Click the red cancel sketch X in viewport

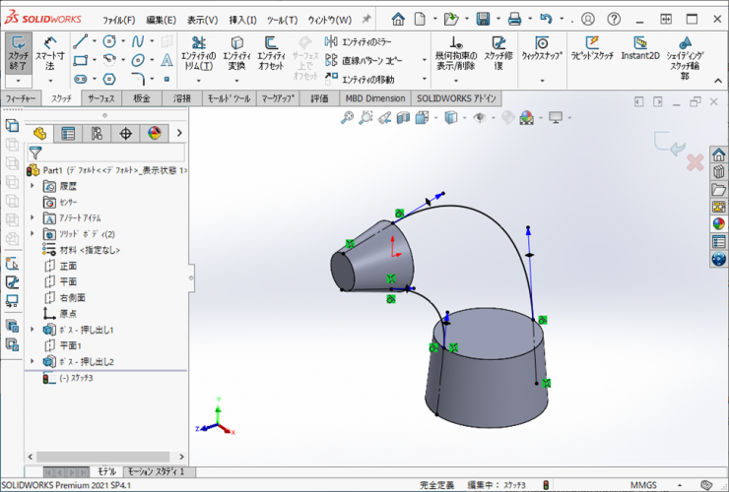pyautogui.click(x=694, y=160)
